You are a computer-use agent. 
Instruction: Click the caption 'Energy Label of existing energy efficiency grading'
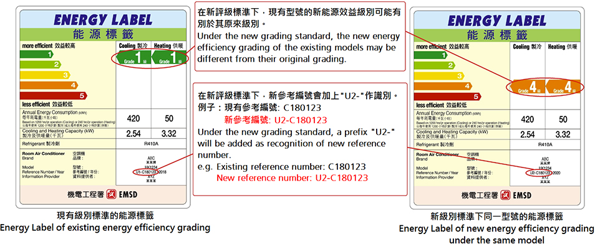(x=105, y=228)
